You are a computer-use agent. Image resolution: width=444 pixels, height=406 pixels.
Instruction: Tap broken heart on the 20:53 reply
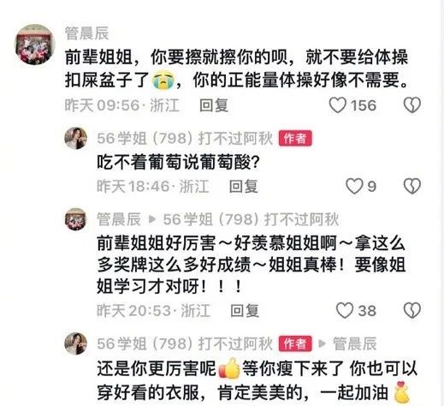[412, 310]
